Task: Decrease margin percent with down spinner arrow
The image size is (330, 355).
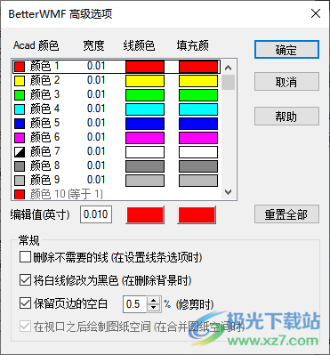Action: click(154, 308)
